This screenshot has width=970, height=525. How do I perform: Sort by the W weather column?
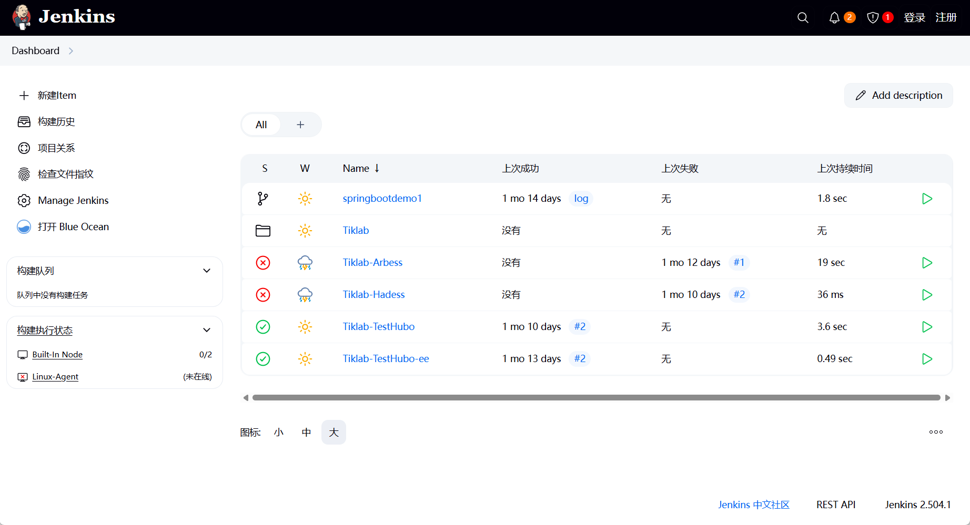(305, 169)
